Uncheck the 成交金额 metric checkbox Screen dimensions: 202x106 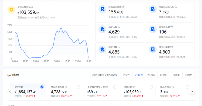pyautogui.click(x=42, y=87)
